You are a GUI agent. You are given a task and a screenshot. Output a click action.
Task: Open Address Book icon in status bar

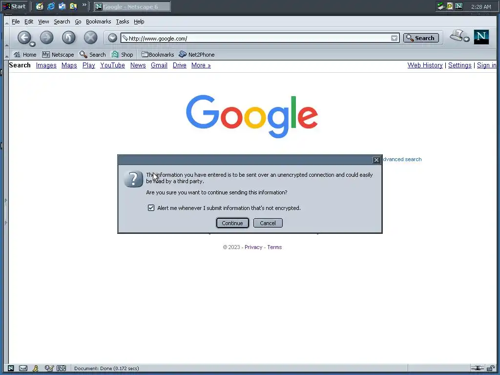tap(61, 368)
